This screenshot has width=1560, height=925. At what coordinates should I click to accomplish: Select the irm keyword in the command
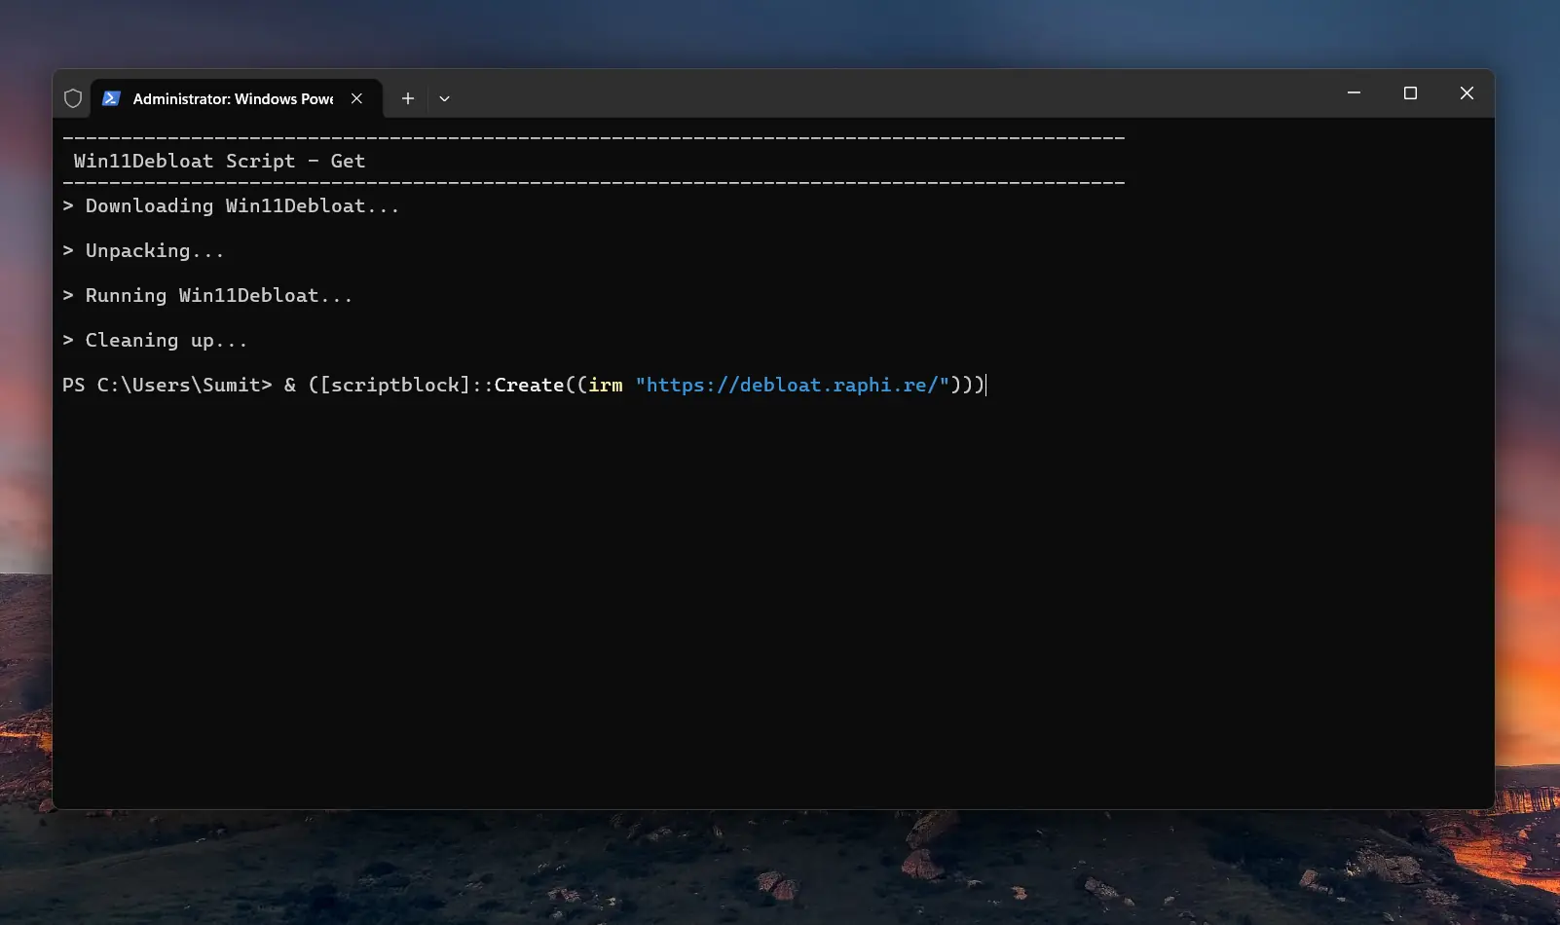click(x=605, y=385)
